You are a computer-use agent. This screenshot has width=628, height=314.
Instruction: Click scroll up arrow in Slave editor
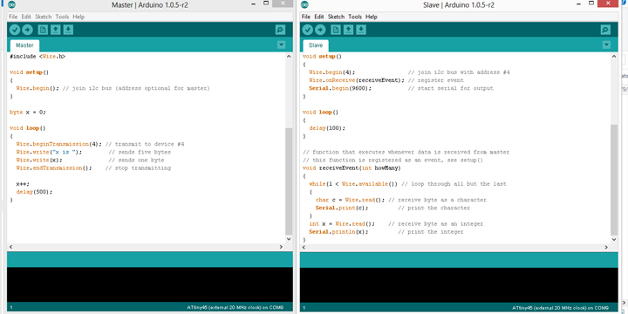tap(614, 57)
